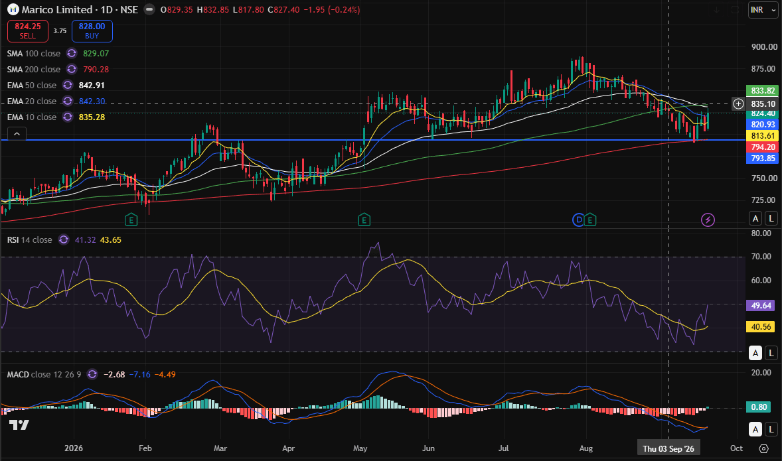The height and width of the screenshot is (461, 782).
Task: Select the SMA 100 close indicator label
Action: click(x=33, y=53)
